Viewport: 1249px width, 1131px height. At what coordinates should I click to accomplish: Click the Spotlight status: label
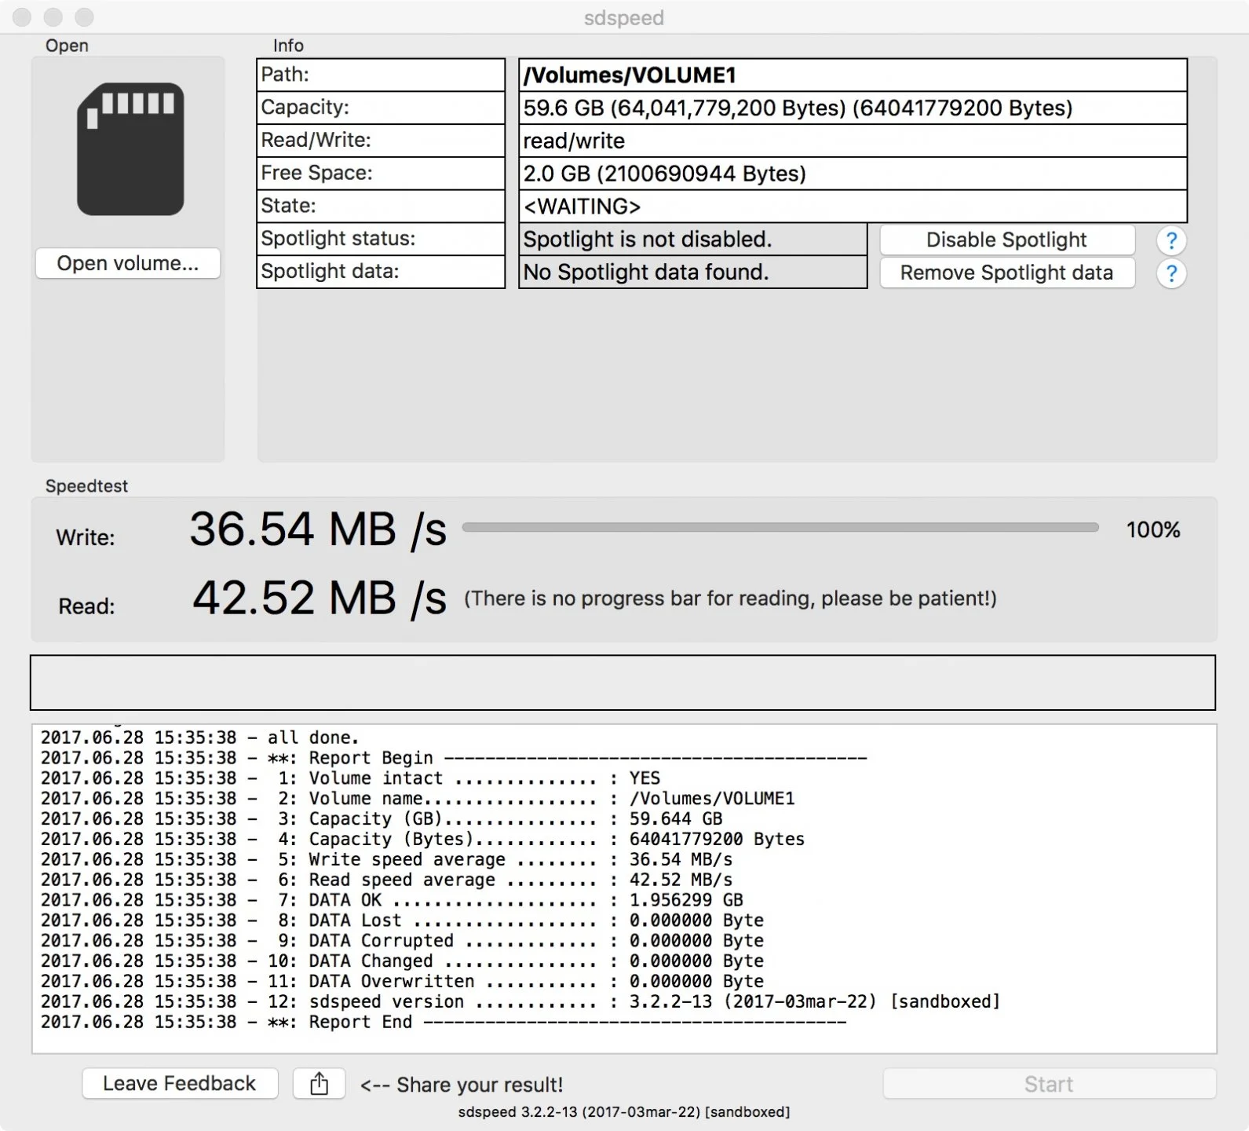coord(381,239)
